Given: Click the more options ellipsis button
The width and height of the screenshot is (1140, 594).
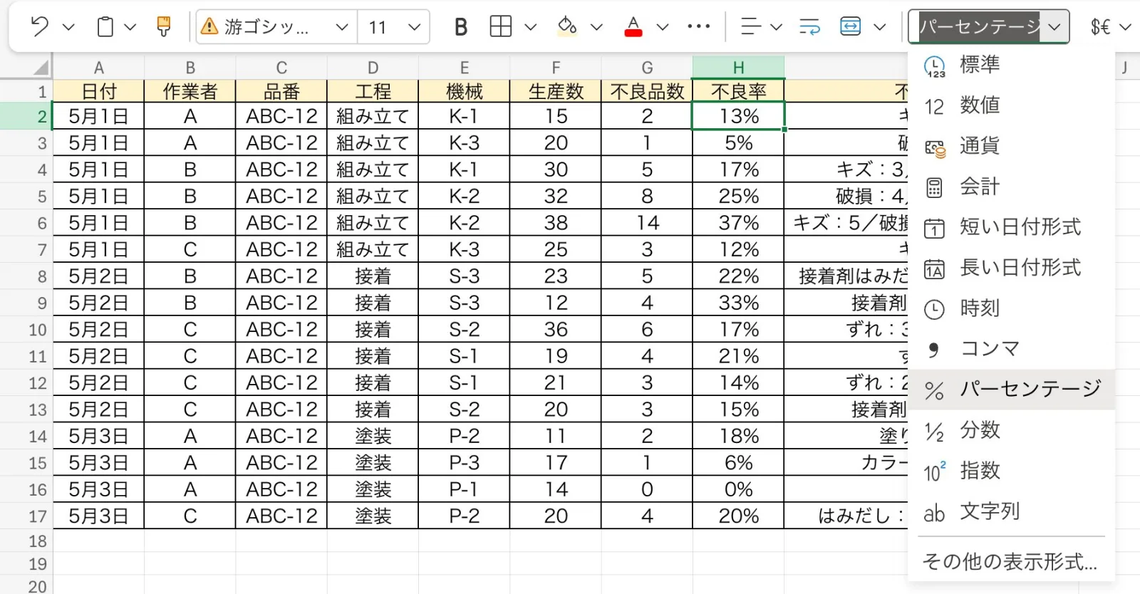Looking at the screenshot, I should tap(698, 27).
